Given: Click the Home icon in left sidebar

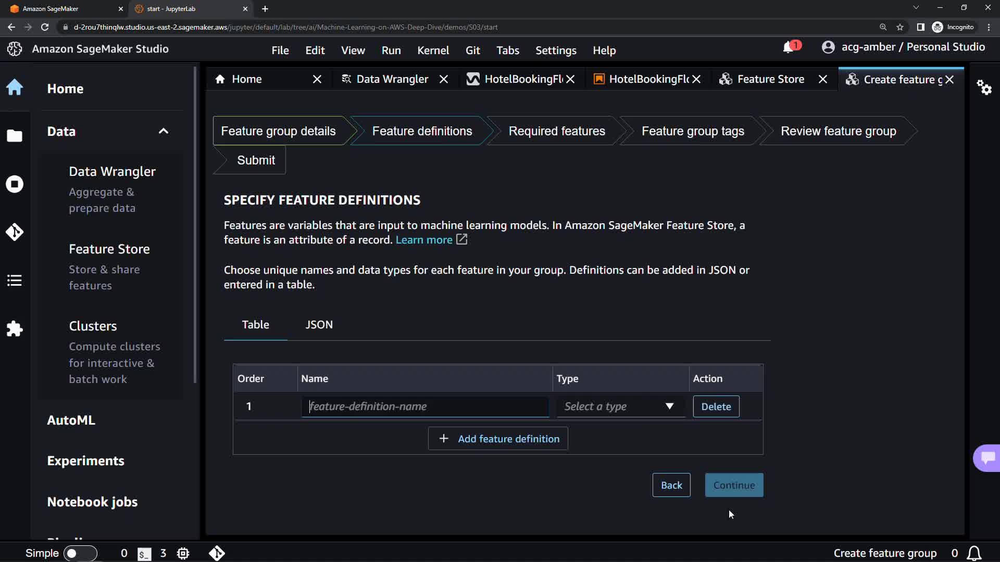Looking at the screenshot, I should pos(15,87).
